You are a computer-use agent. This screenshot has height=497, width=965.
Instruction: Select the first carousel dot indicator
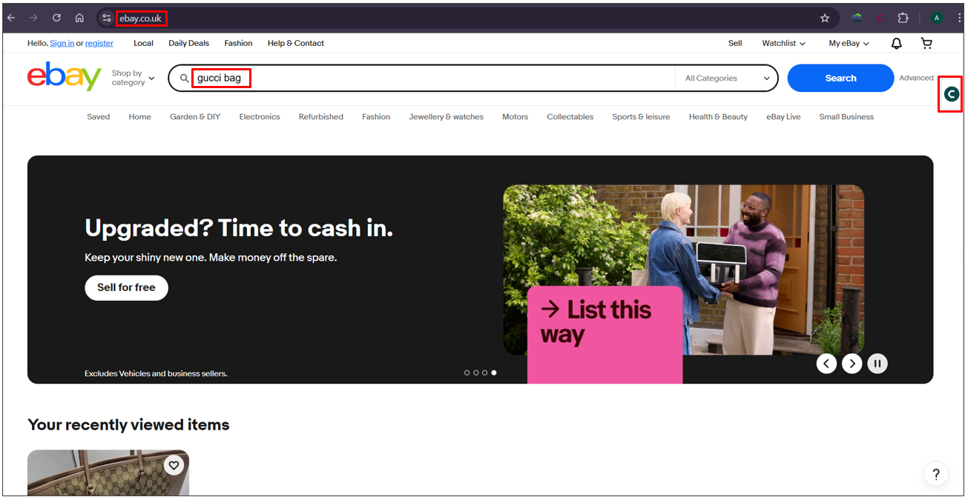467,373
